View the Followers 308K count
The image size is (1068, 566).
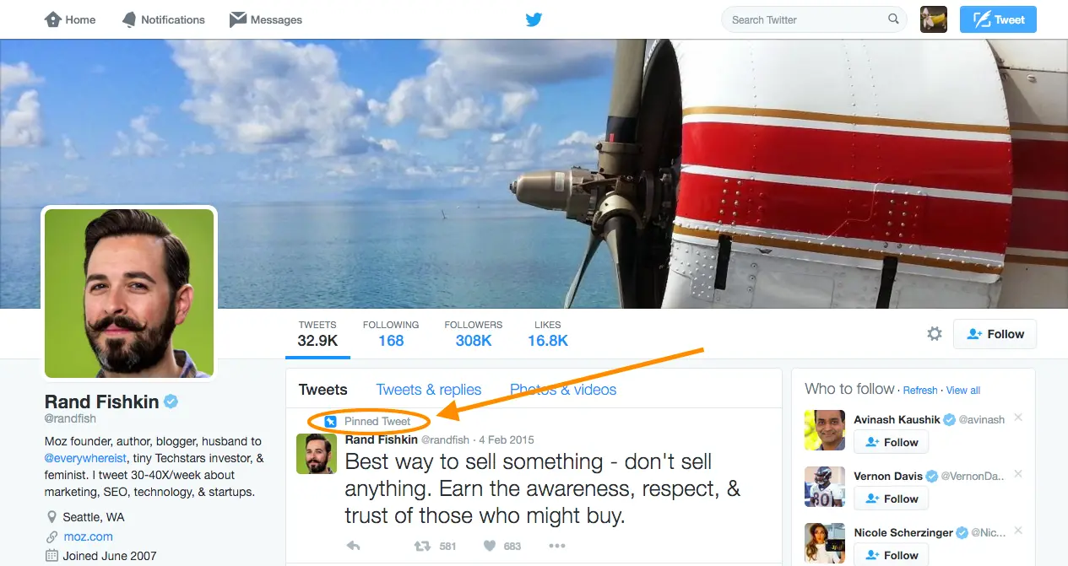pyautogui.click(x=474, y=334)
